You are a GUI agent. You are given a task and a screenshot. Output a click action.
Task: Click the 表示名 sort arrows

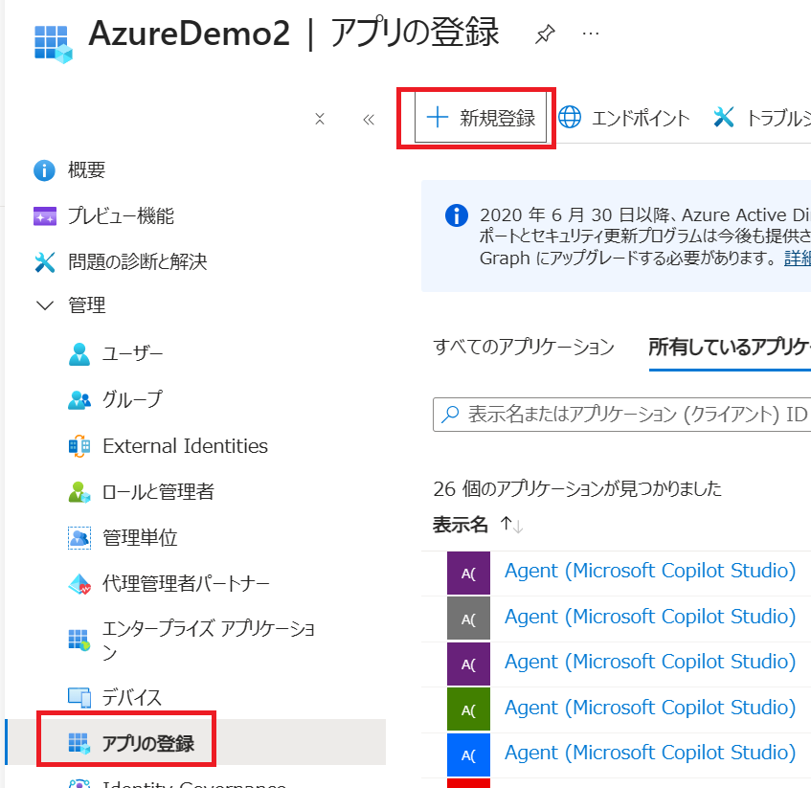(511, 525)
